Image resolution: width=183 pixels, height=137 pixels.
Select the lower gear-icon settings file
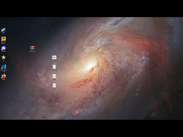(x=54, y=86)
